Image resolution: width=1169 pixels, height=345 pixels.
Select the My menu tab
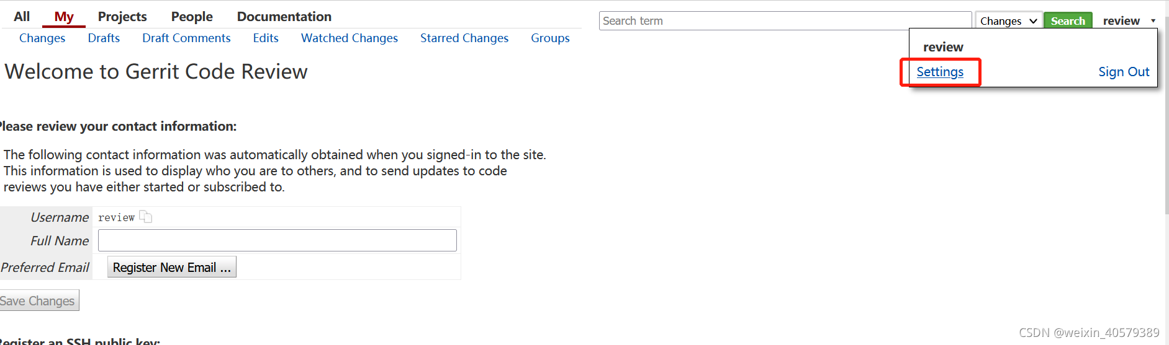click(64, 17)
